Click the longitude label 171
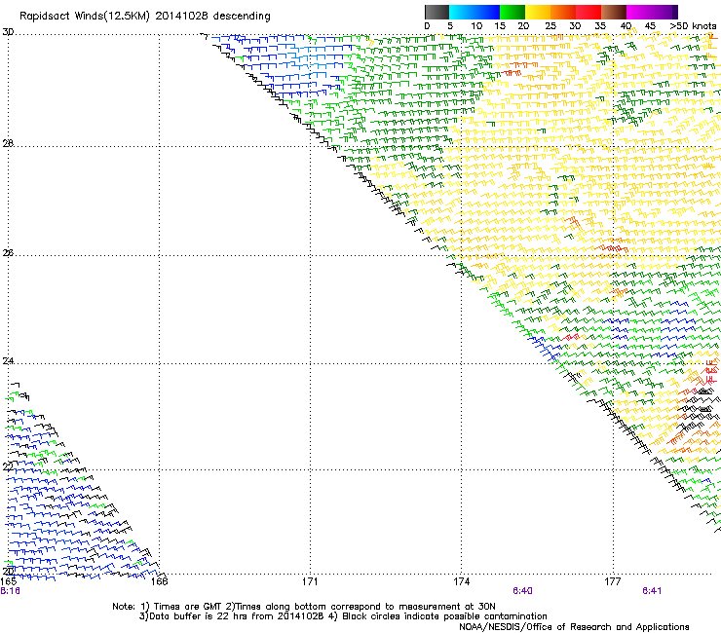This screenshot has width=721, height=633. click(310, 581)
